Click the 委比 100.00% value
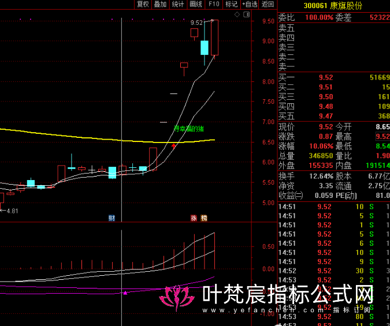The height and width of the screenshot is (326, 390). point(319,17)
